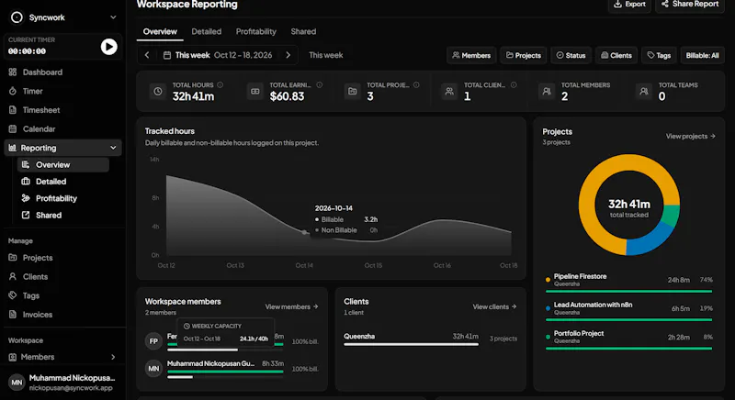Click the Total Clients info icon
735x400 pixels.
coord(514,84)
